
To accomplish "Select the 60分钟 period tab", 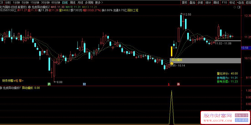I will 56,3.
